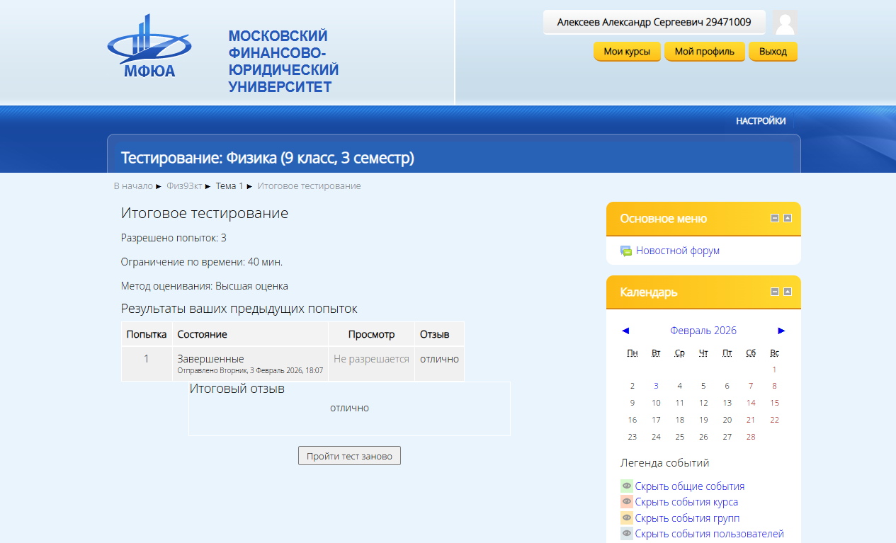Collapse the Календарь block
Image resolution: width=896 pixels, height=543 pixels.
[775, 292]
